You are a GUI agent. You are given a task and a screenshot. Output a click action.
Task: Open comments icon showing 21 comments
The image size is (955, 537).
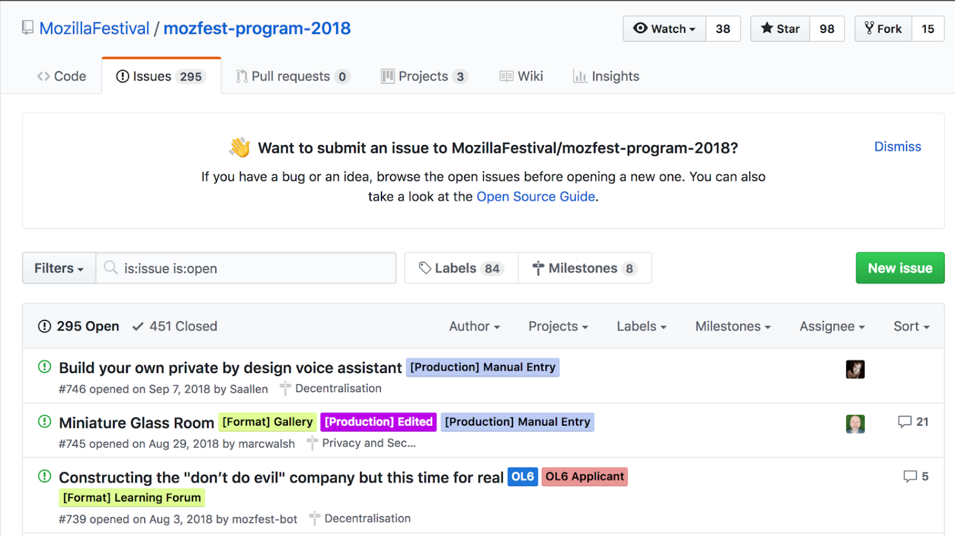(x=905, y=422)
